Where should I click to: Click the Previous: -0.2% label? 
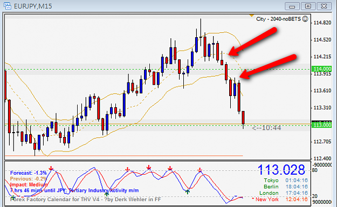coord(28,179)
